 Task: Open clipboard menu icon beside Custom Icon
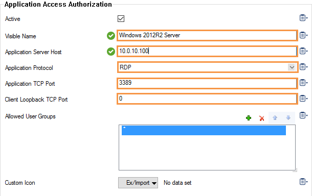(x=303, y=182)
